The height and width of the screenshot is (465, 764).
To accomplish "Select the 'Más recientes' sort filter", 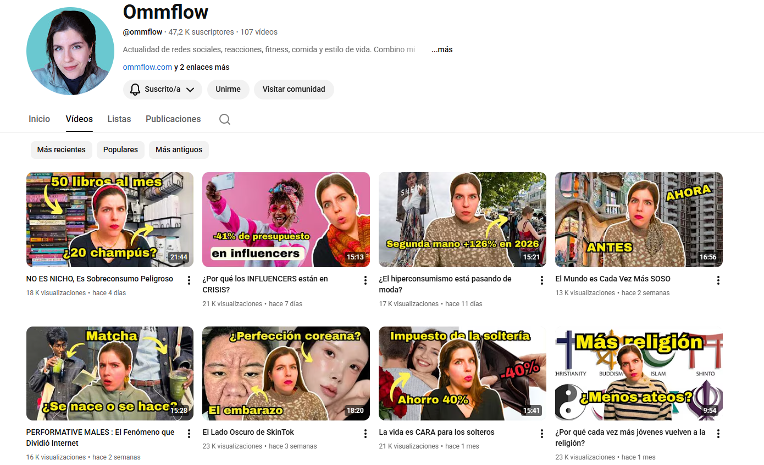I will (62, 150).
